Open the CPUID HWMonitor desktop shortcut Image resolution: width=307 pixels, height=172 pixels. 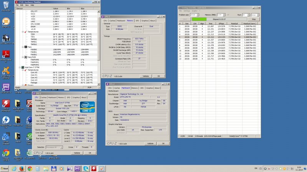[6, 105]
